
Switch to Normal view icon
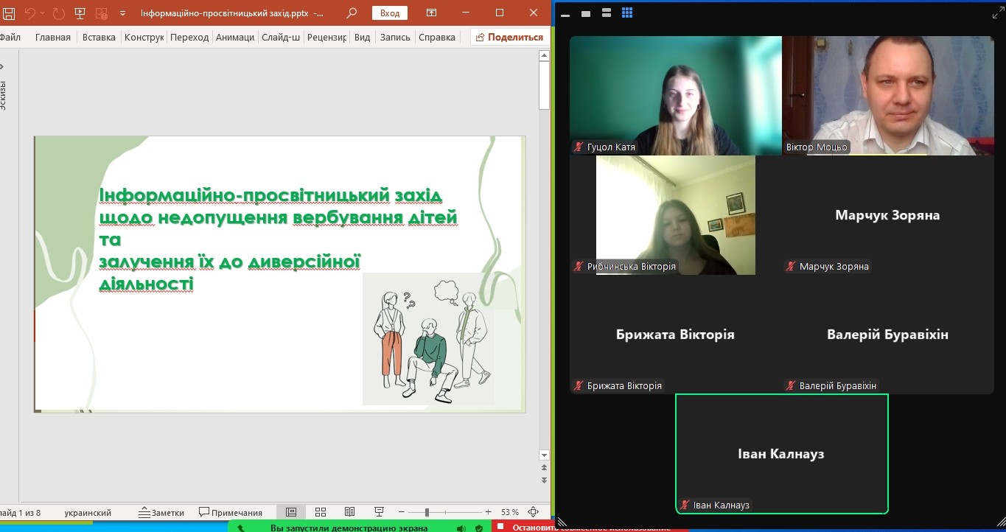(x=291, y=512)
